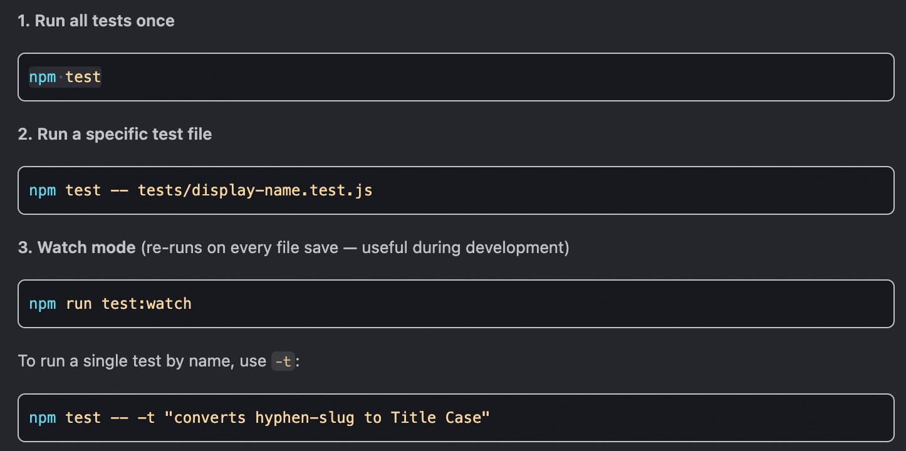The image size is (906, 451).
Task: Click the inline '-t' code snippet
Action: coord(283,361)
